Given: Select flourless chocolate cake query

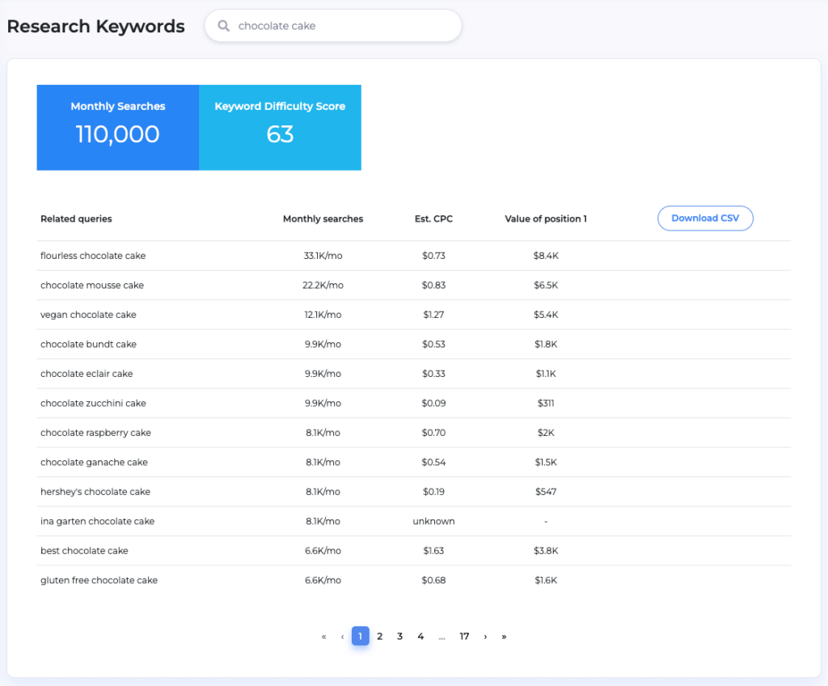Looking at the screenshot, I should tap(93, 256).
